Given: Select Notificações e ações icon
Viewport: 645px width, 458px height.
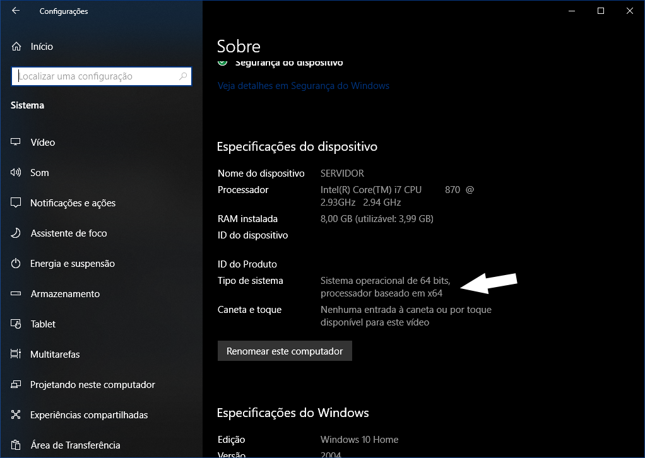Looking at the screenshot, I should 16,203.
